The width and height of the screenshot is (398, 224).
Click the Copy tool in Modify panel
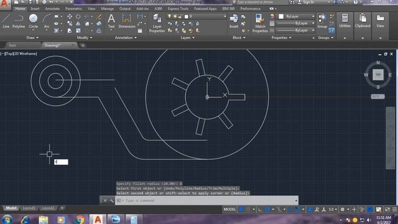(x=70, y=24)
